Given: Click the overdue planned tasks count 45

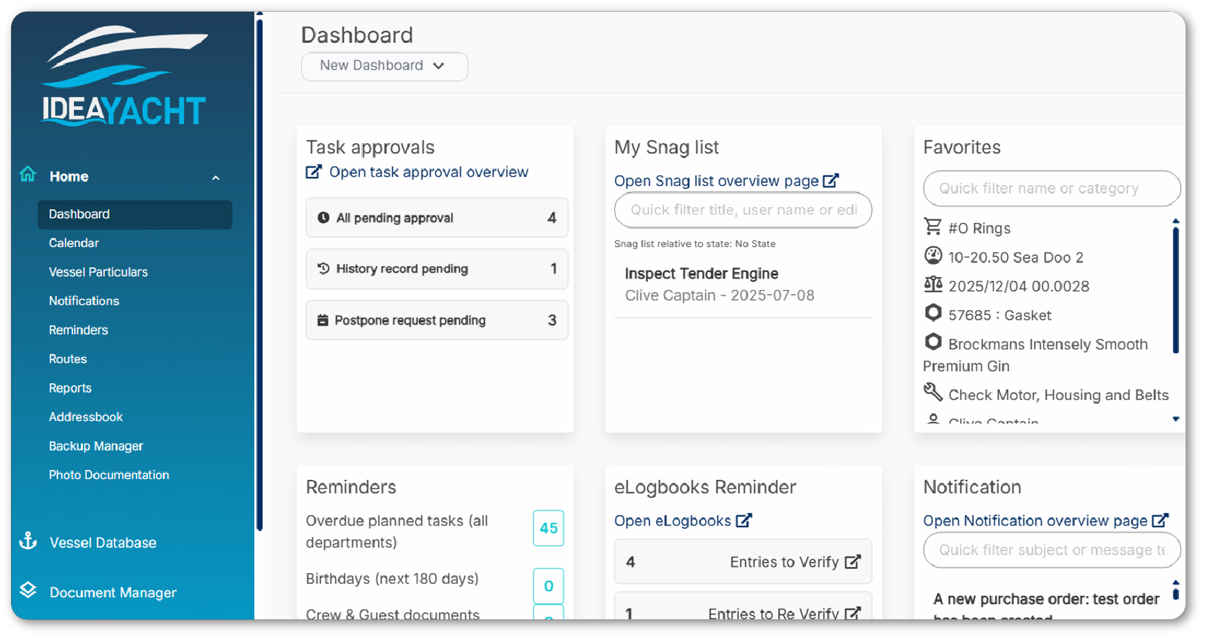Looking at the screenshot, I should tap(548, 527).
